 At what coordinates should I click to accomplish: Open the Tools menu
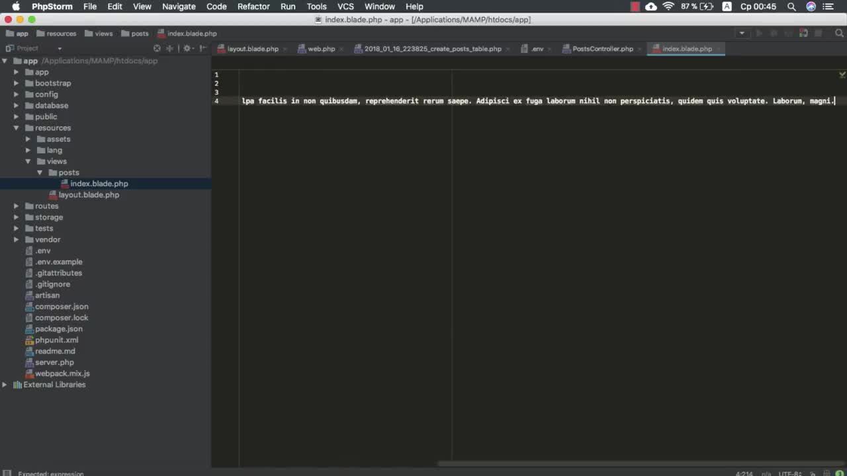click(316, 7)
